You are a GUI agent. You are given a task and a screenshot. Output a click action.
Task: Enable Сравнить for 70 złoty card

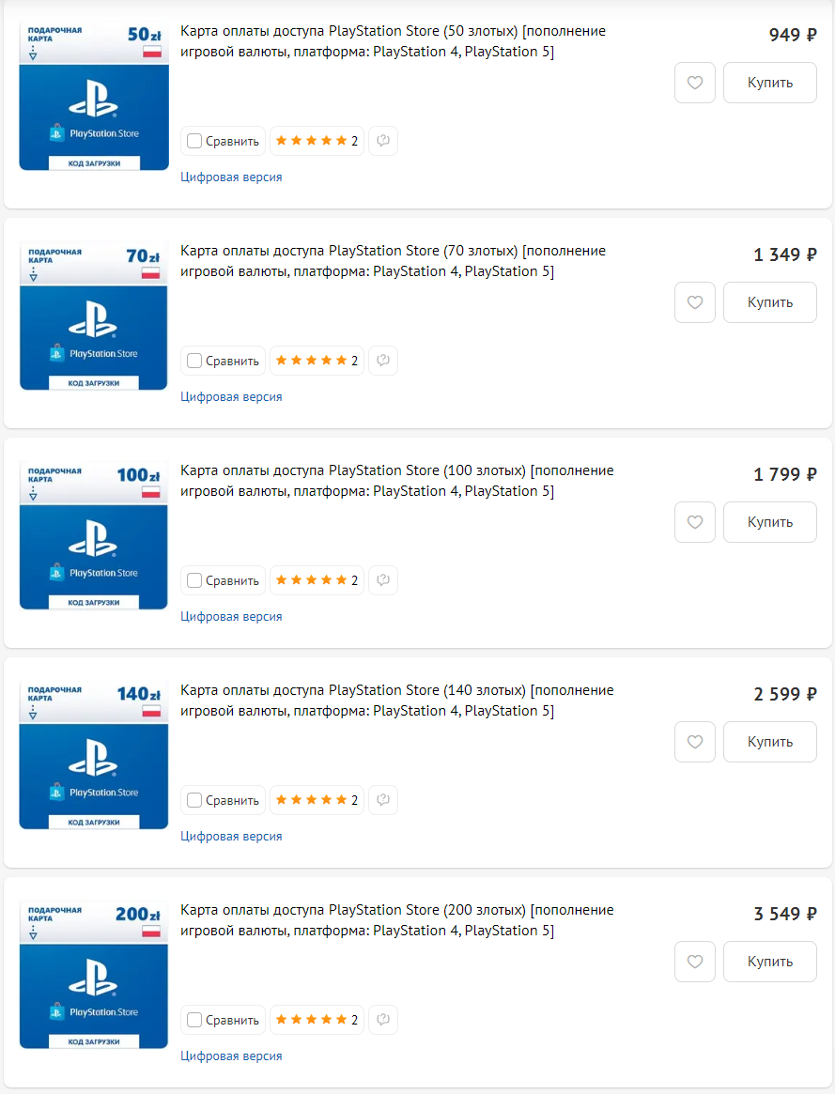point(194,361)
